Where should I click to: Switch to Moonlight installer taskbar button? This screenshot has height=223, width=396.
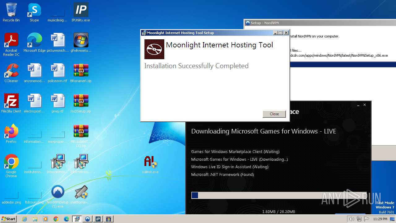coord(77,219)
